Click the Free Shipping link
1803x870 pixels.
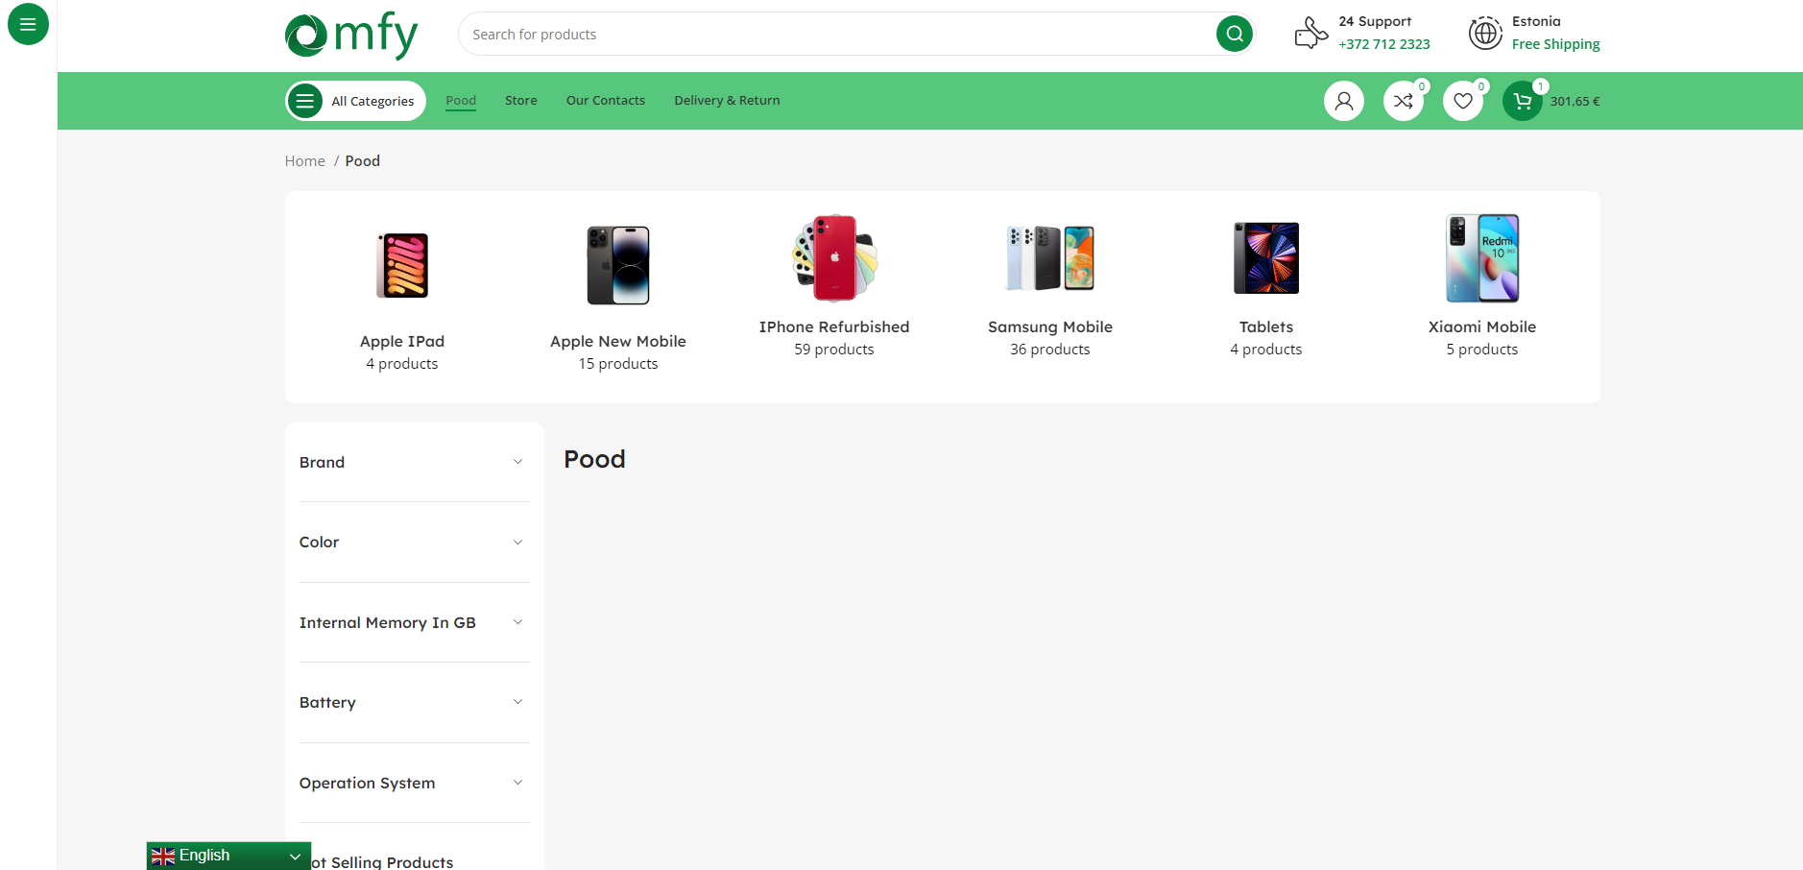pyautogui.click(x=1555, y=44)
